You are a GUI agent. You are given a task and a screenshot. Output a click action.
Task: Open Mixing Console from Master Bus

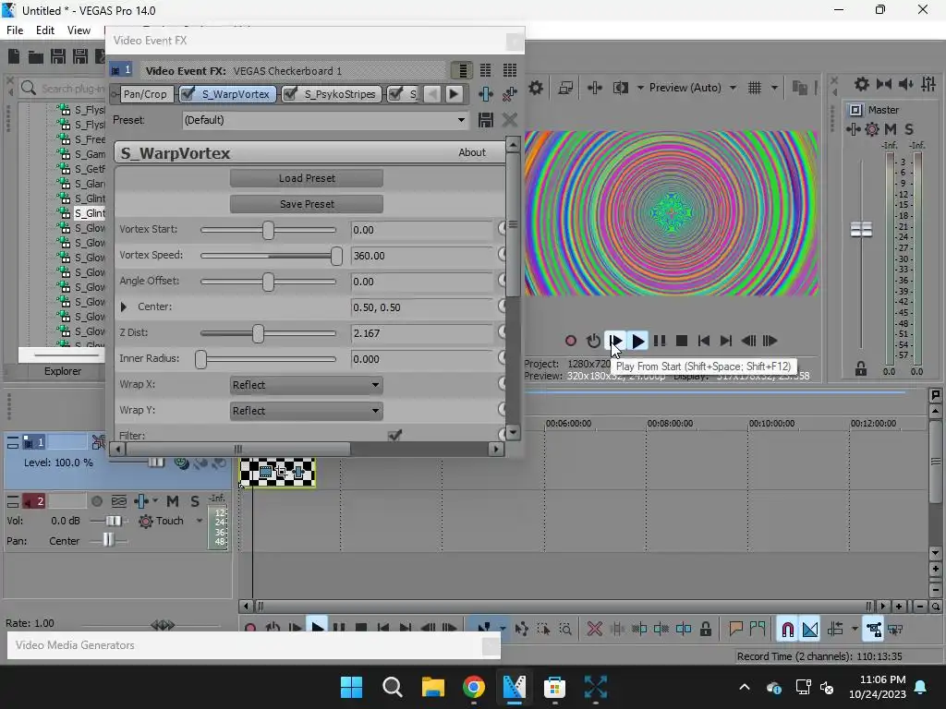[928, 84]
